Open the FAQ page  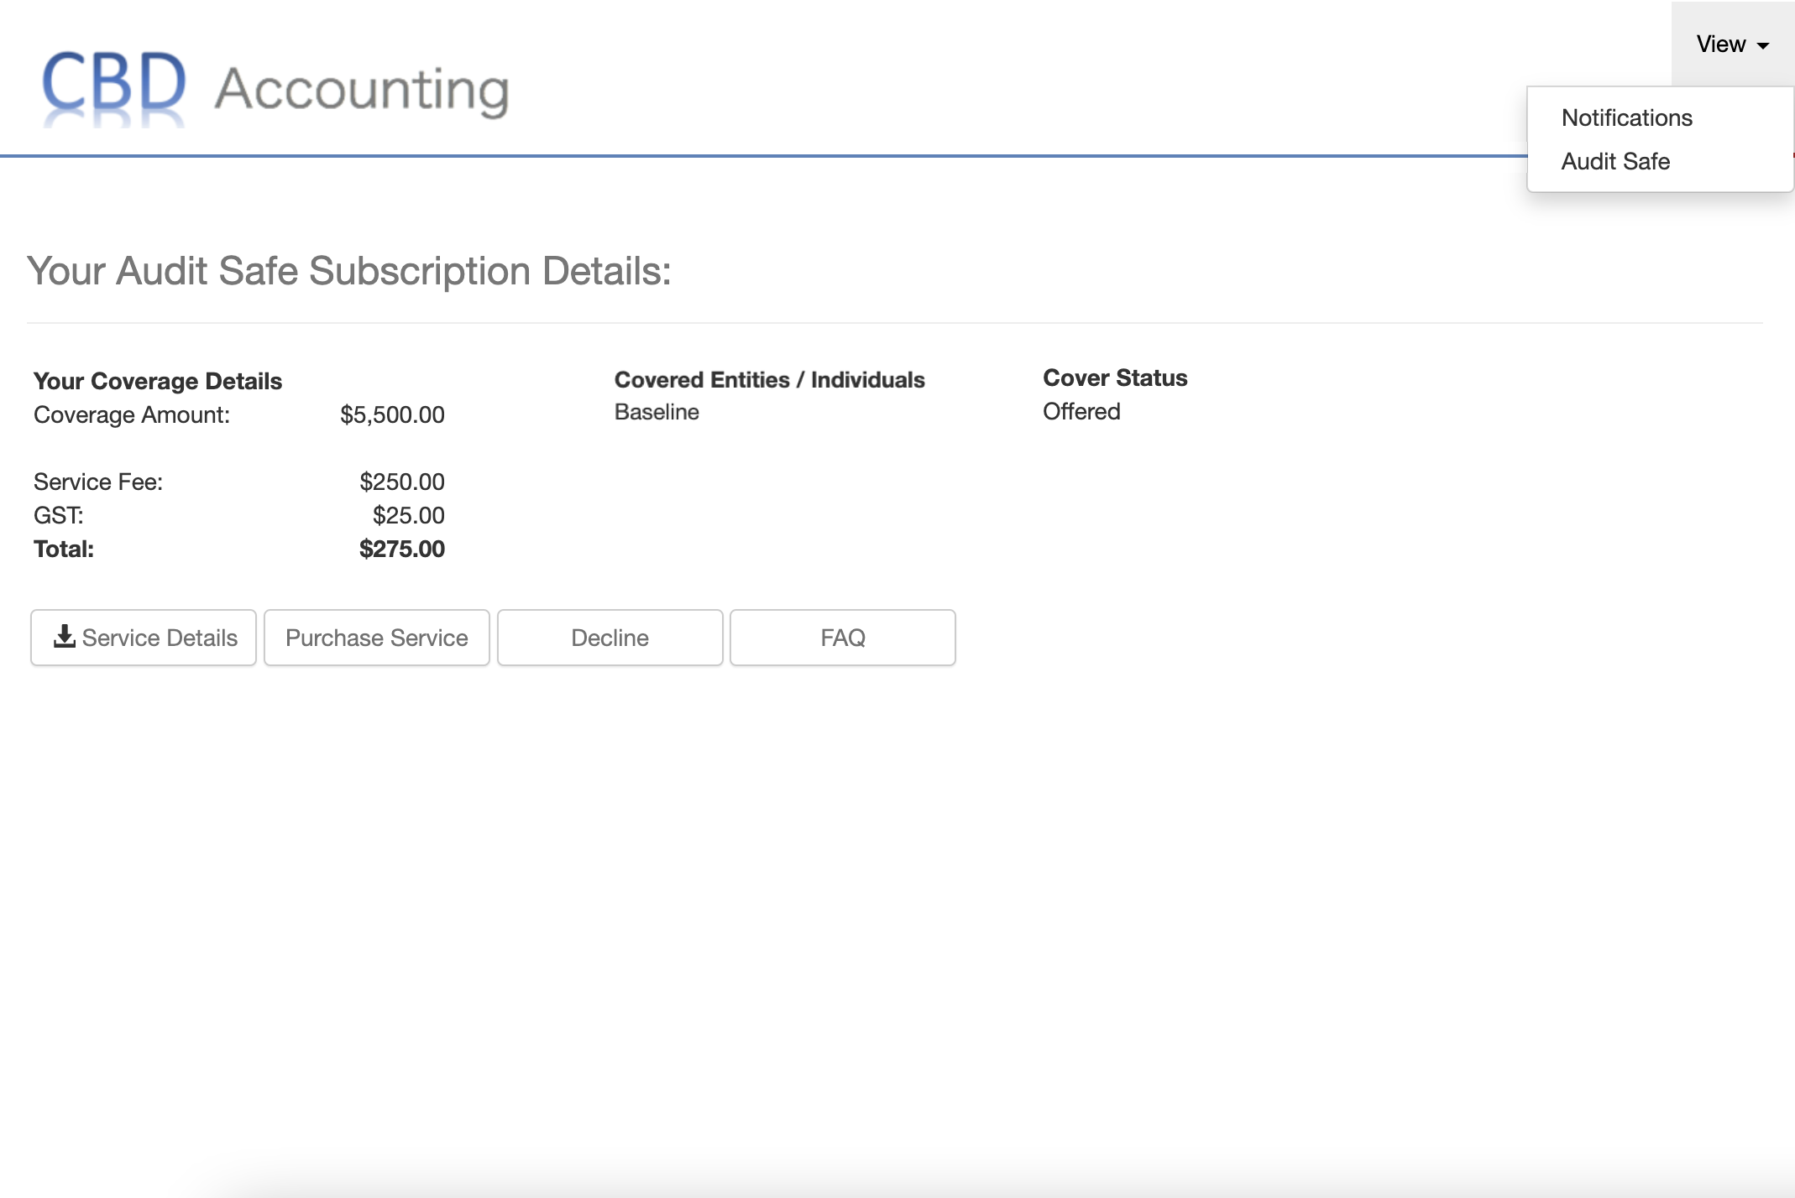click(x=843, y=637)
